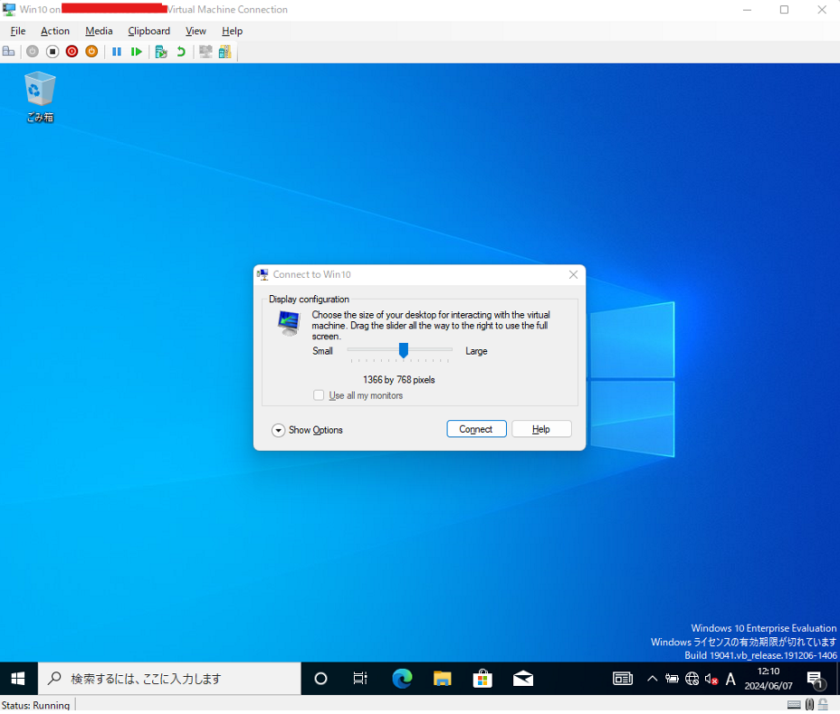Click the Checkpoint toolbar icon

[x=161, y=52]
